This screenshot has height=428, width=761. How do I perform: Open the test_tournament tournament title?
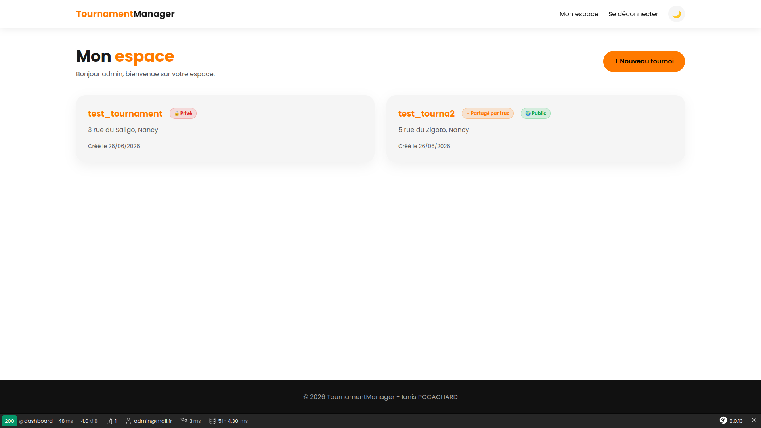[x=125, y=113]
